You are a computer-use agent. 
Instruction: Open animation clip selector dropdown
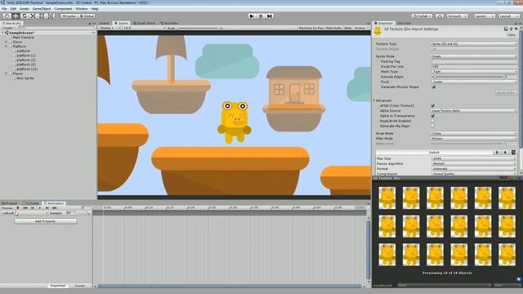(x=25, y=213)
